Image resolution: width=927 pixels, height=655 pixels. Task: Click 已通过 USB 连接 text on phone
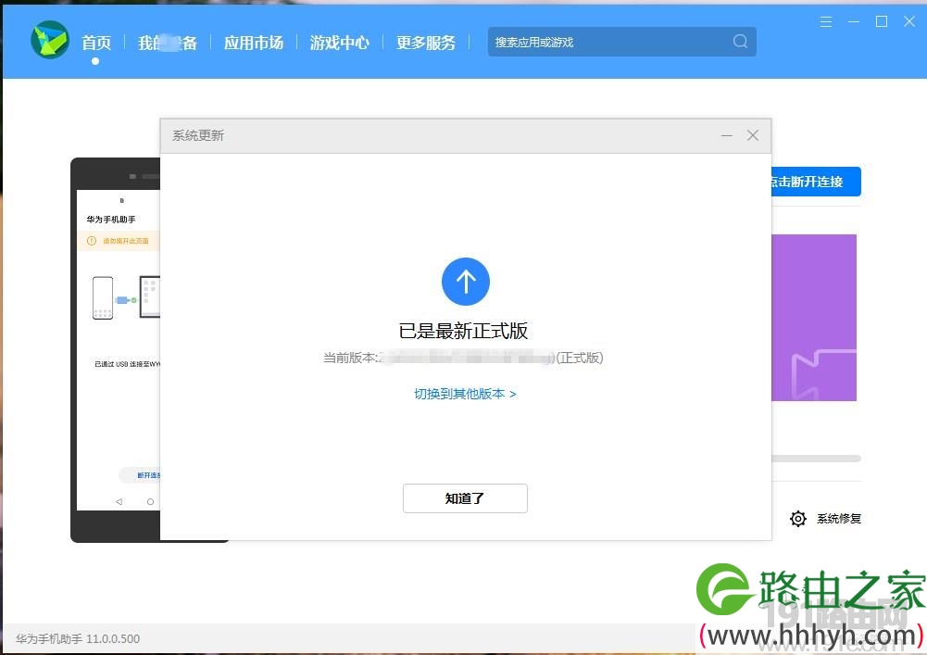pyautogui.click(x=127, y=364)
